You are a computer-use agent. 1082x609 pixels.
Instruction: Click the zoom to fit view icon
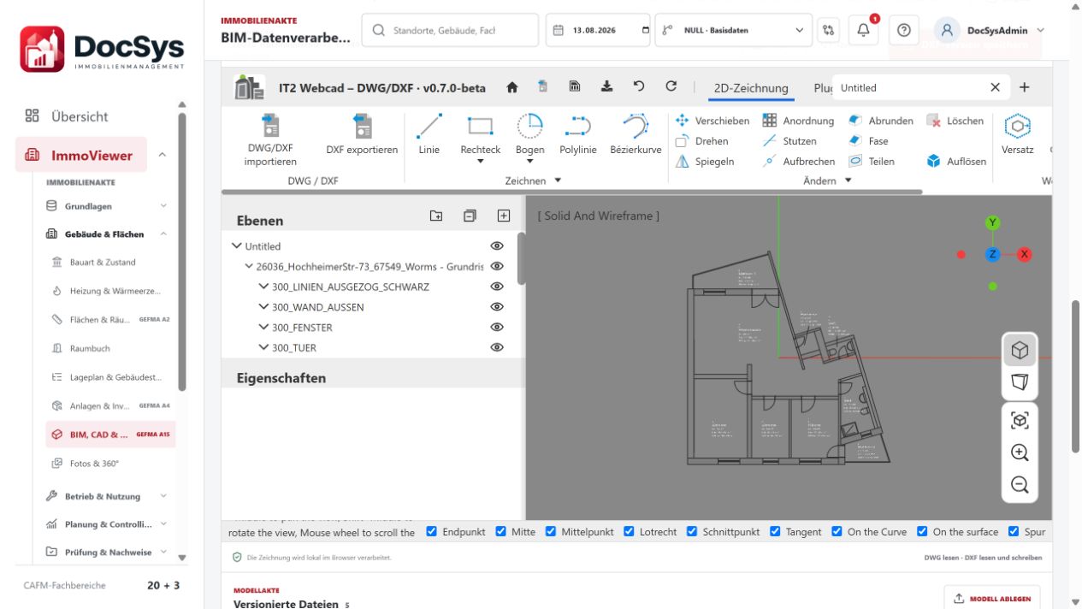(1020, 421)
